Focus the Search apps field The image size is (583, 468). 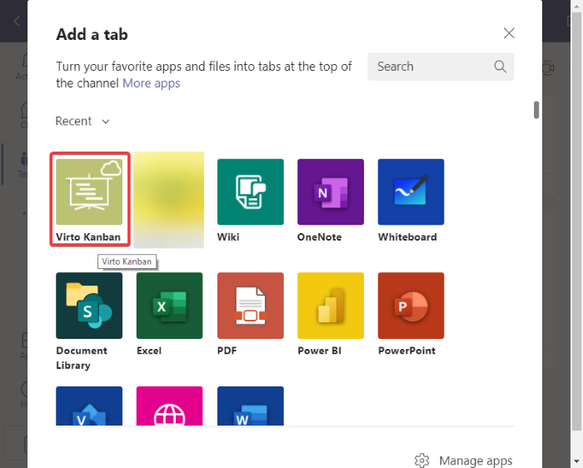429,67
